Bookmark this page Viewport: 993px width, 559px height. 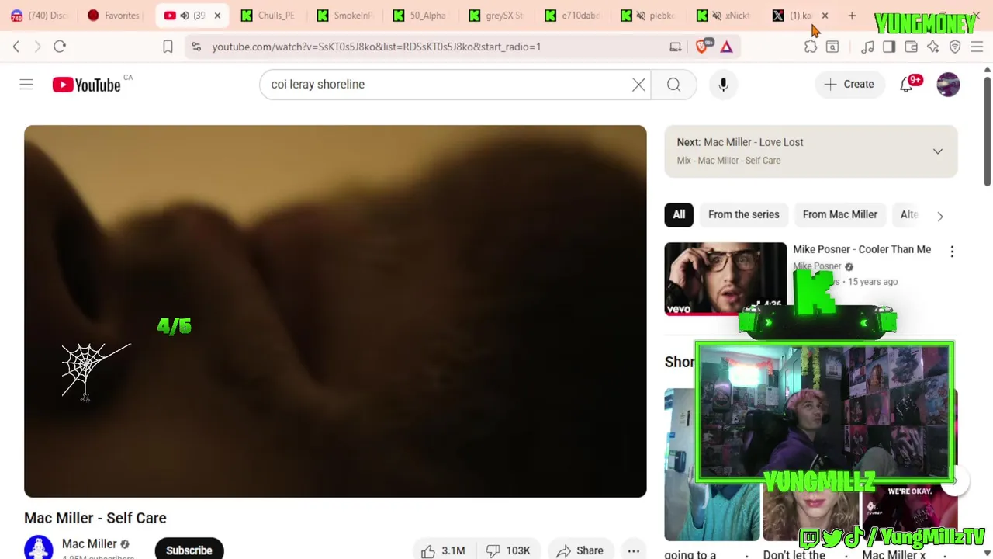pos(168,47)
